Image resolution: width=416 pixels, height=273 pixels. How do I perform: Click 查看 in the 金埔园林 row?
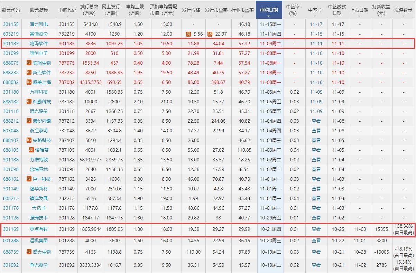[x=316, y=169]
